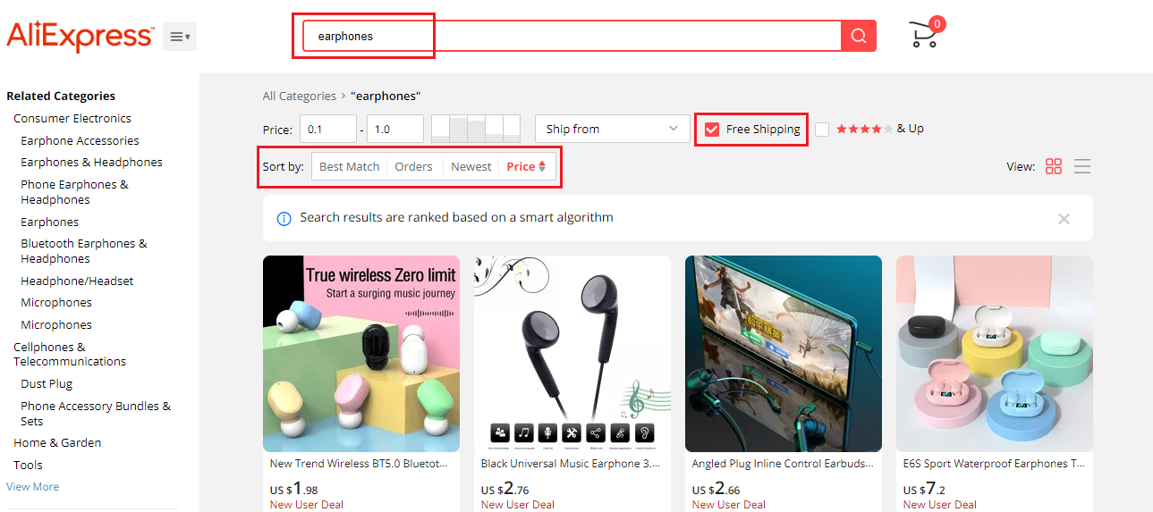Screen dimensions: 1153x512
Task: Click the US $2.66 price
Action: 716,488
